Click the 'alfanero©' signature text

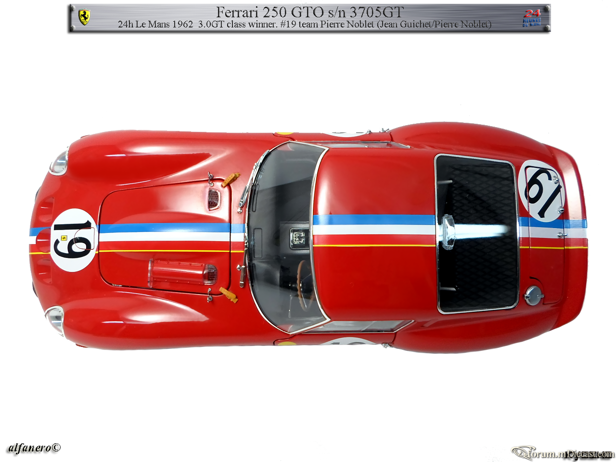click(x=35, y=448)
